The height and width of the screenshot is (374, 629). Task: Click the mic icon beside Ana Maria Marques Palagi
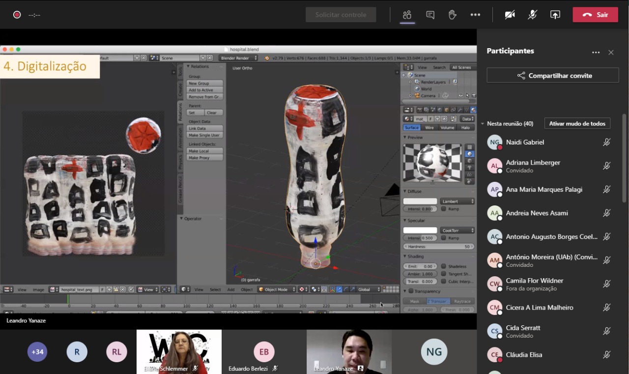(x=607, y=189)
